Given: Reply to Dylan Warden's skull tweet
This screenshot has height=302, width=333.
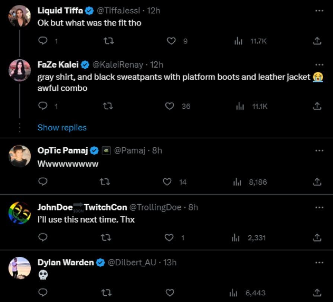Looking at the screenshot, I should tap(43, 293).
